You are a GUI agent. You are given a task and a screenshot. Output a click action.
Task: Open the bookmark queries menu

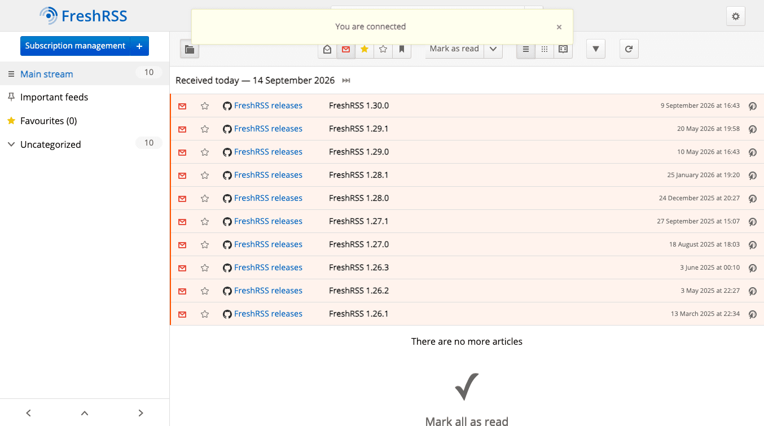pyautogui.click(x=402, y=49)
